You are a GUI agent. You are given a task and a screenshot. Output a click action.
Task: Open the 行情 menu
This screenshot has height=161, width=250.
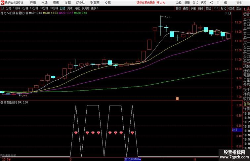33,3
